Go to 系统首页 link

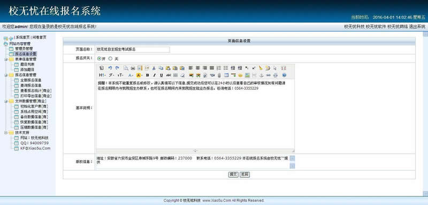(x=22, y=37)
